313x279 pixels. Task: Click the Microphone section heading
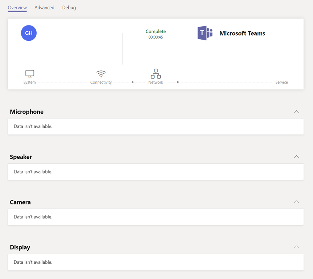(27, 112)
